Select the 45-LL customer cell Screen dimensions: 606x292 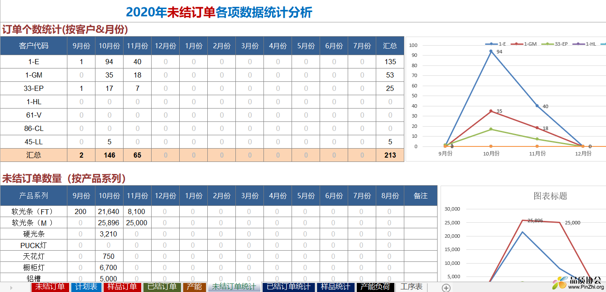coord(34,142)
